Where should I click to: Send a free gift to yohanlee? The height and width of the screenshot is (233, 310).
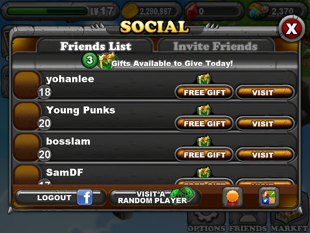(204, 92)
